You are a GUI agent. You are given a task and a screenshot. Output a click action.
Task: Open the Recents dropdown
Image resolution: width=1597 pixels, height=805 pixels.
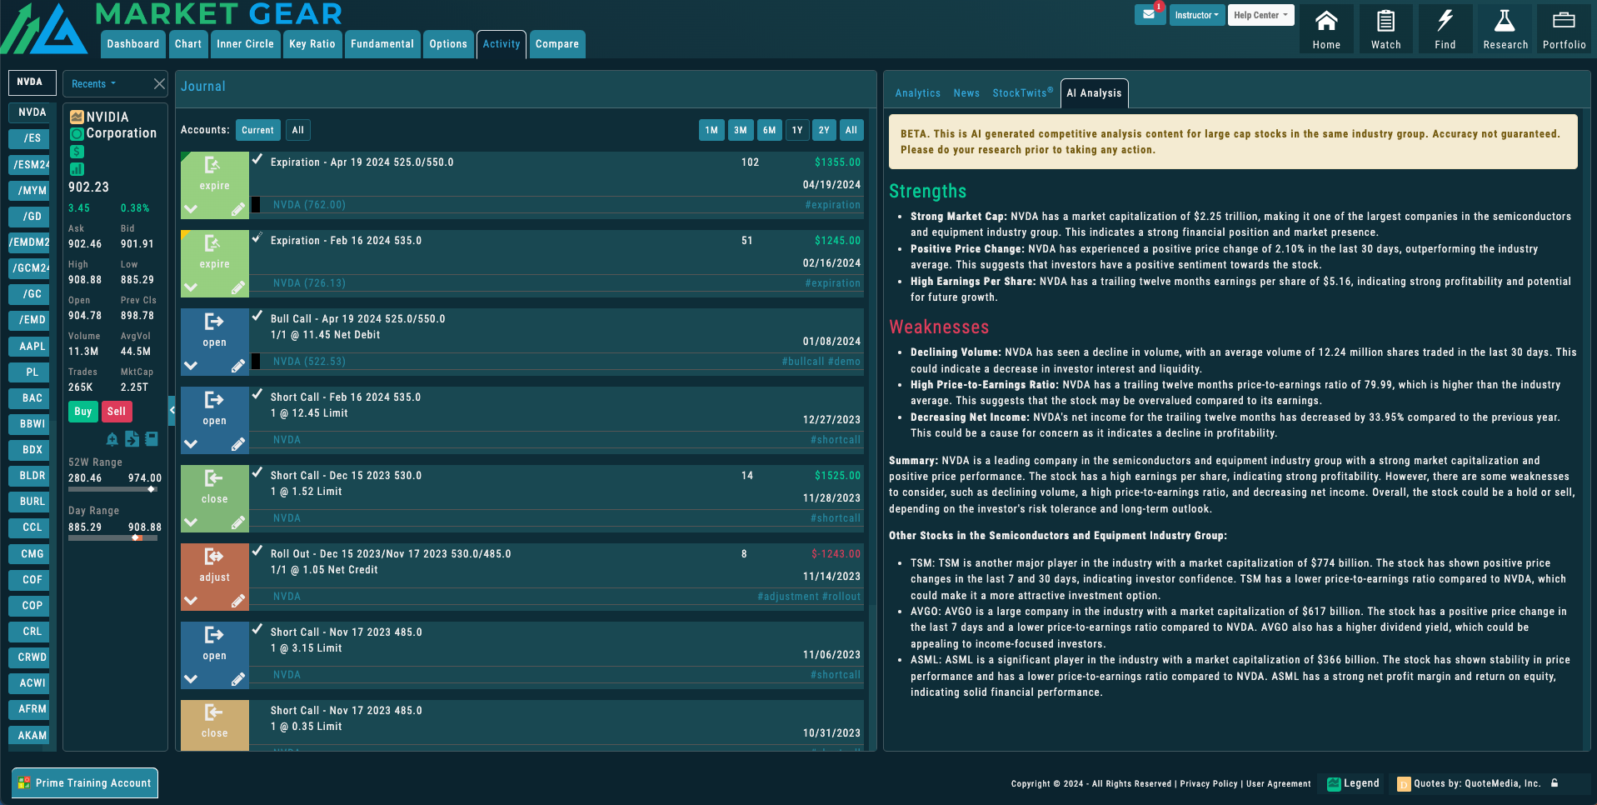click(93, 84)
